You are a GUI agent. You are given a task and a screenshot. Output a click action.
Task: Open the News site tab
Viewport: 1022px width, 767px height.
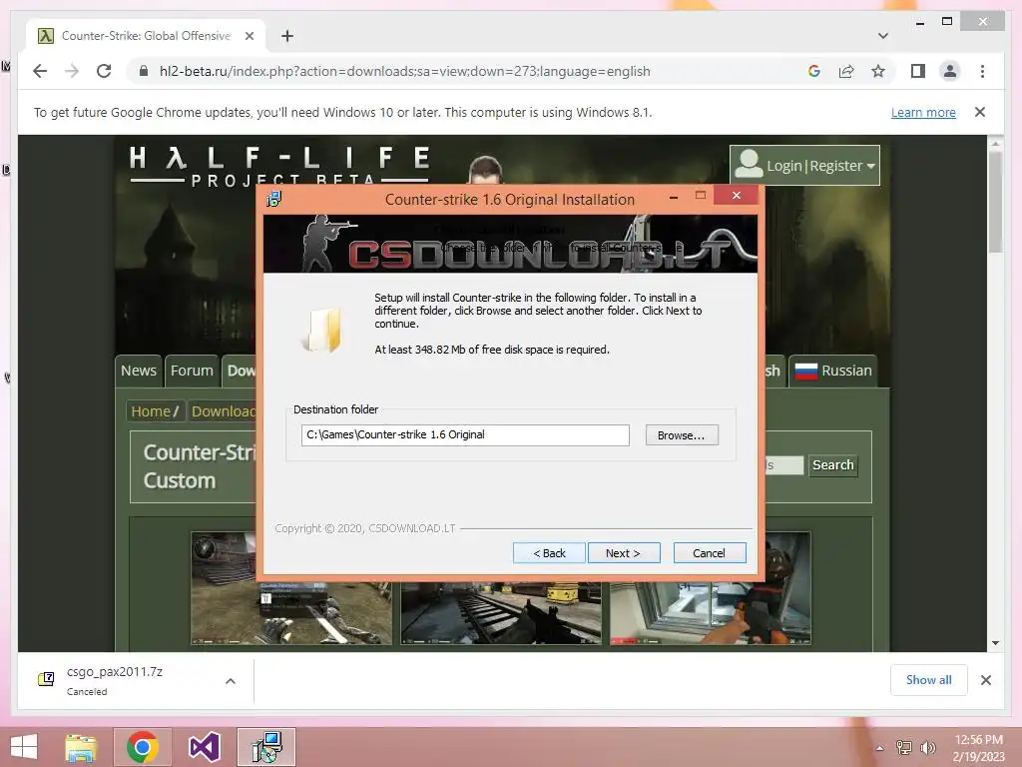click(x=138, y=371)
